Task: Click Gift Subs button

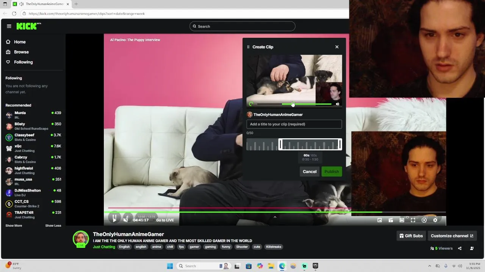Action: pyautogui.click(x=411, y=236)
